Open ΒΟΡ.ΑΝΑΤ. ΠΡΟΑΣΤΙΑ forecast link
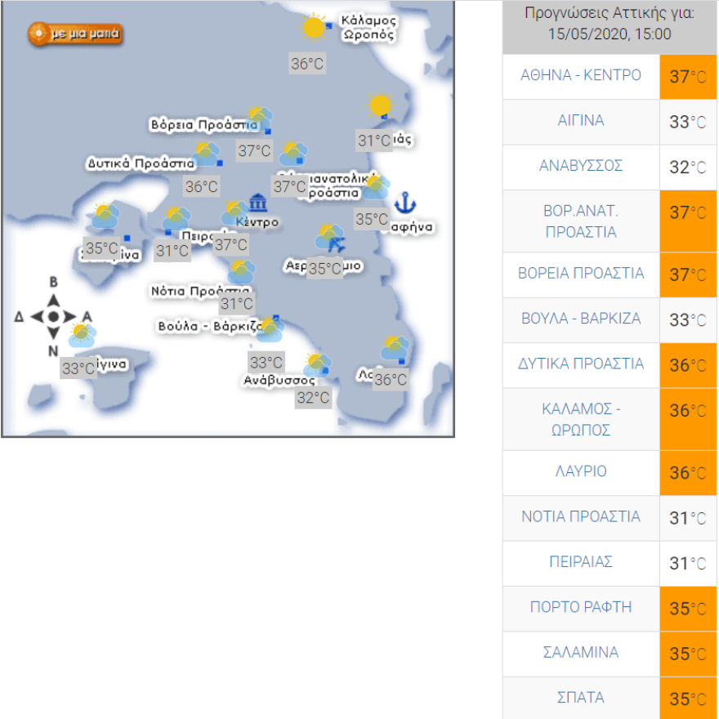This screenshot has width=719, height=719. 581,221
